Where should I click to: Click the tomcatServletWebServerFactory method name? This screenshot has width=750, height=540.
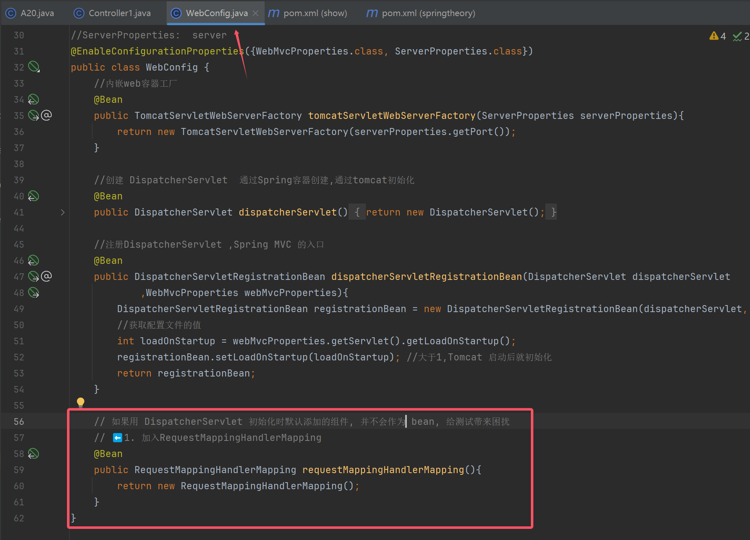pos(392,116)
